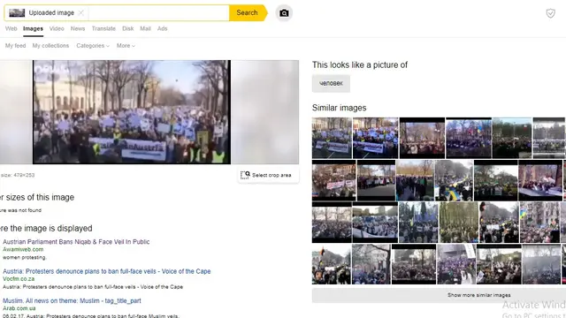Open fourth similar image in top row
This screenshot has width=566, height=318.
(x=469, y=138)
